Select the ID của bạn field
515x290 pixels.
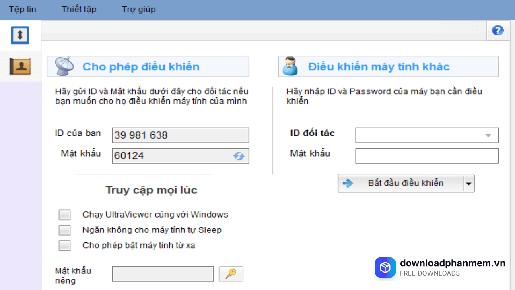click(180, 135)
